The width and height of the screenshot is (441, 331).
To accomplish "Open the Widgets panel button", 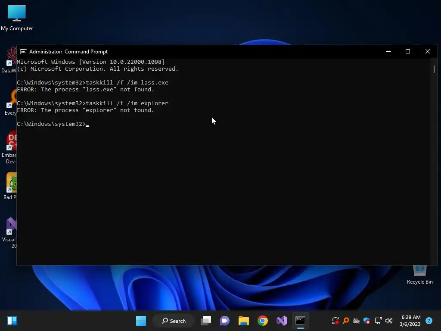I will pyautogui.click(x=12, y=321).
